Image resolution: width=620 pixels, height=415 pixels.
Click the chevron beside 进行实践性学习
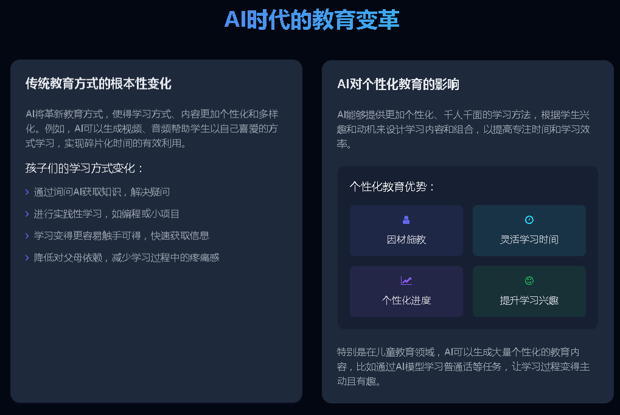pos(27,214)
